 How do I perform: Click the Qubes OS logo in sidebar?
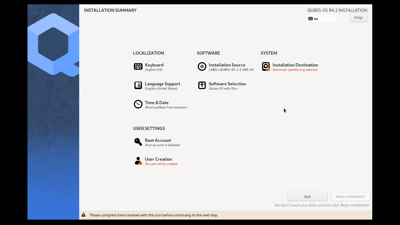click(53, 44)
